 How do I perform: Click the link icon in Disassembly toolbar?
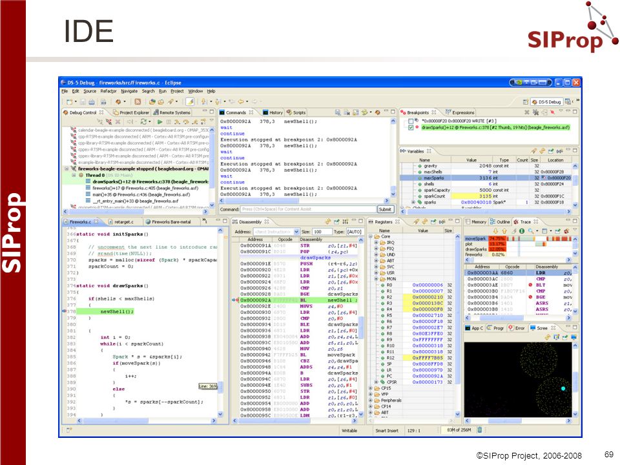pos(328,222)
